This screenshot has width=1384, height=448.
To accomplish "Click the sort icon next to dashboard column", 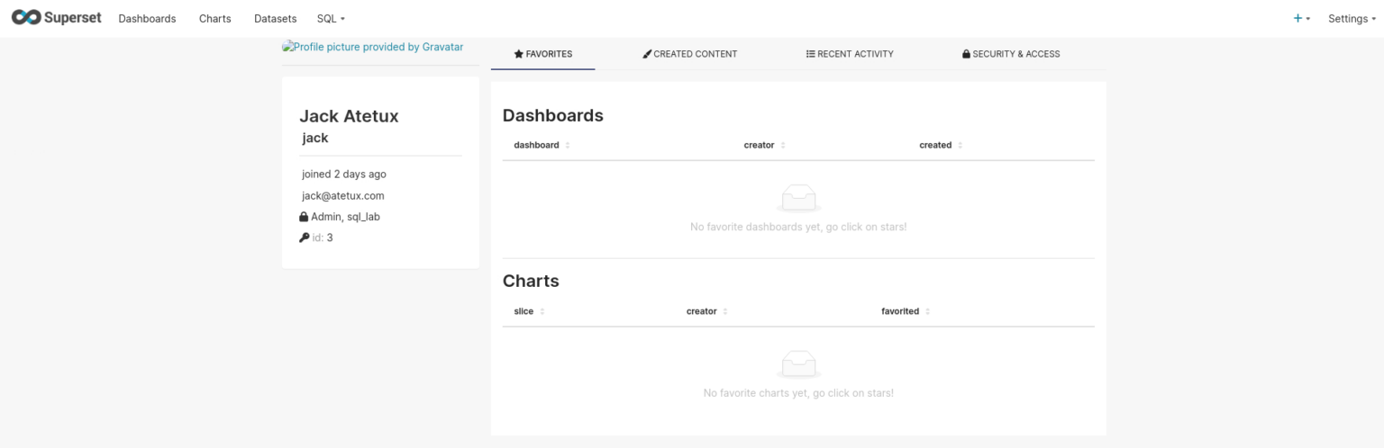I will pyautogui.click(x=568, y=145).
